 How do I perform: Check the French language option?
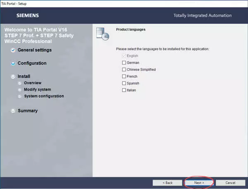click(x=124, y=77)
